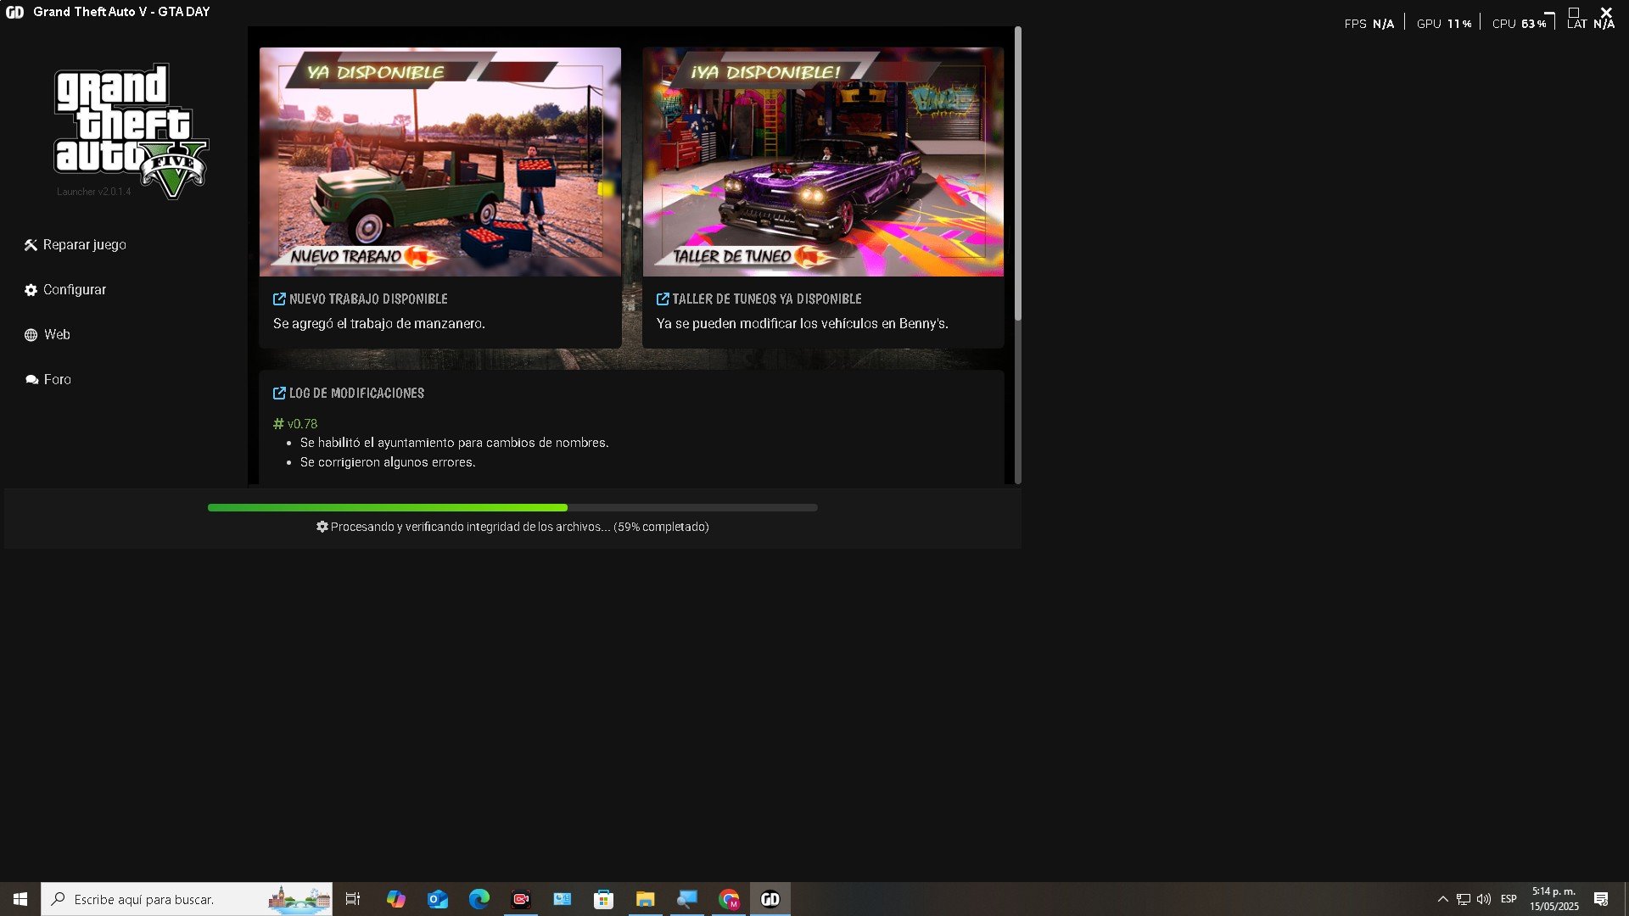
Task: Expand the hidden system tray icons chevron
Action: coord(1442,899)
